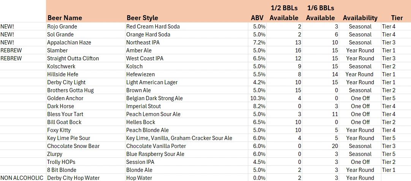Click the 1/6 BBLs value 20 cell

point(321,146)
